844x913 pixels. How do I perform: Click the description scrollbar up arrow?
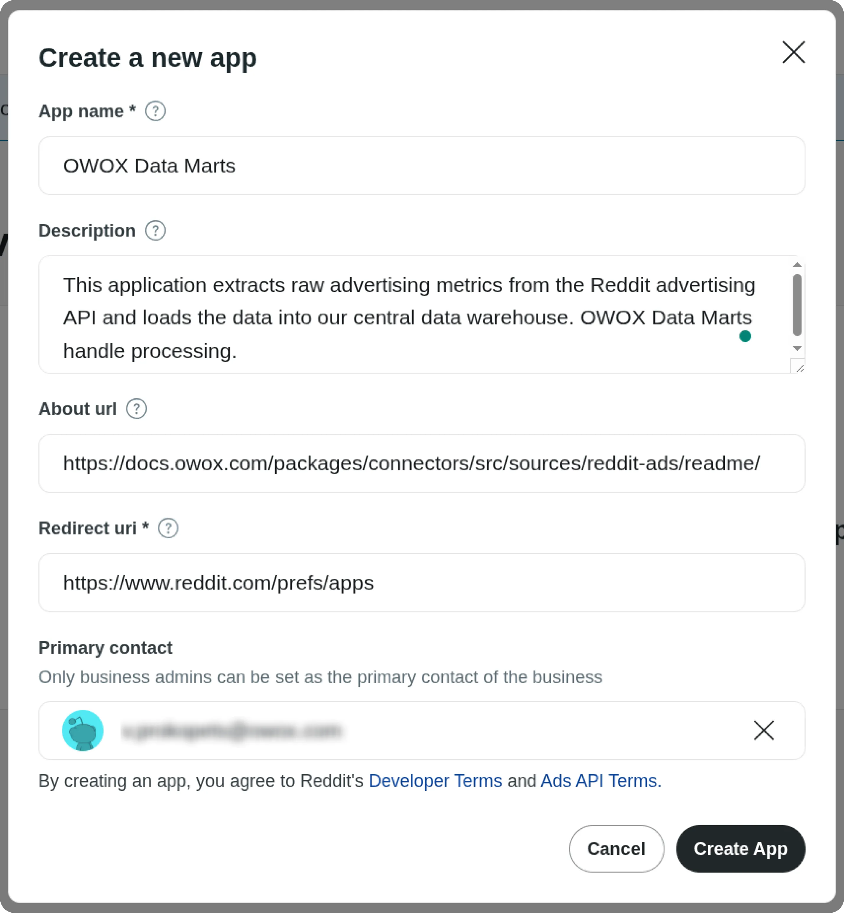click(x=797, y=265)
